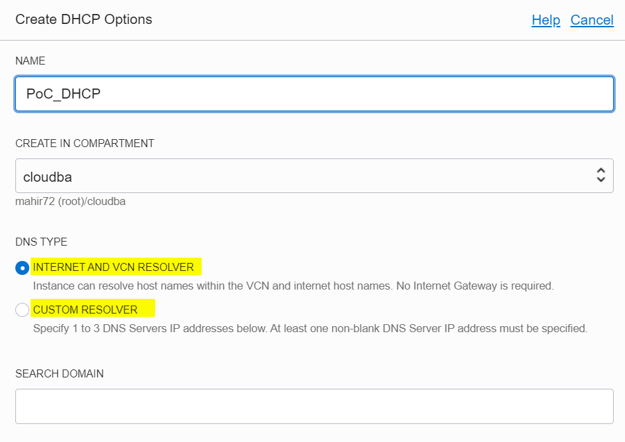Click the Search Domain text box
The image size is (625, 442).
(x=314, y=406)
